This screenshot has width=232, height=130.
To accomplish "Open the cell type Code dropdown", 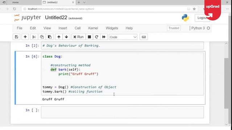I will (123, 37).
